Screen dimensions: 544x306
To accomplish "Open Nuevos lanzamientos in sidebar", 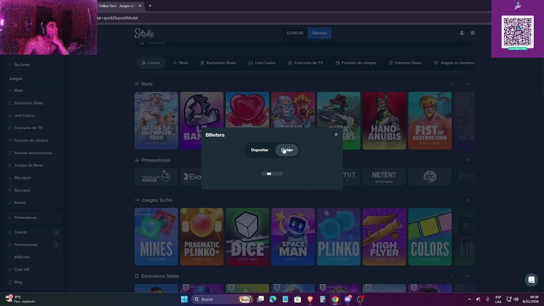I will pos(33,153).
